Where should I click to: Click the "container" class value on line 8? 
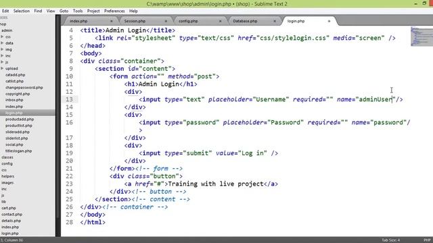[141, 61]
